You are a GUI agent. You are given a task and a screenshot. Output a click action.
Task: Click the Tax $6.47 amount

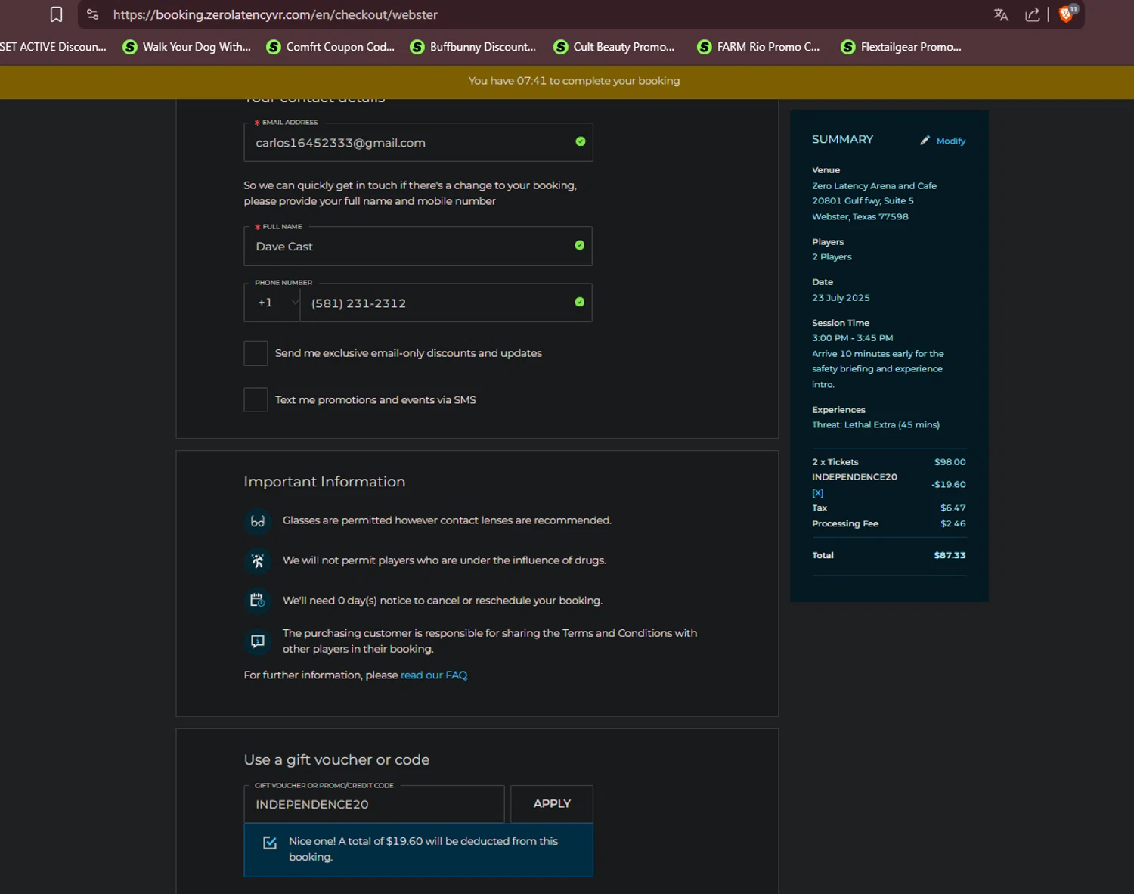[x=953, y=508]
